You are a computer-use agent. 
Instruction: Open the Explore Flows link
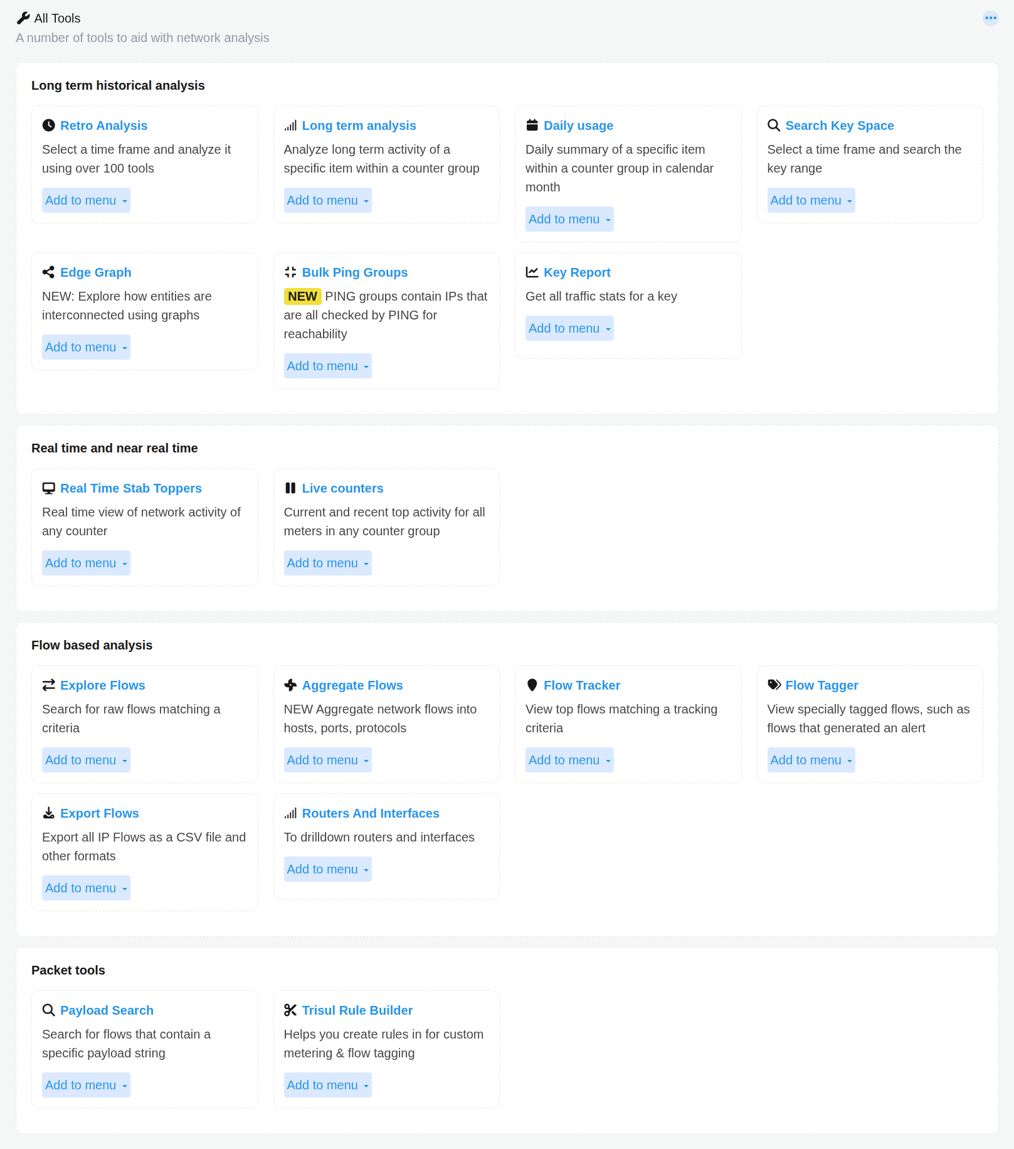(103, 685)
